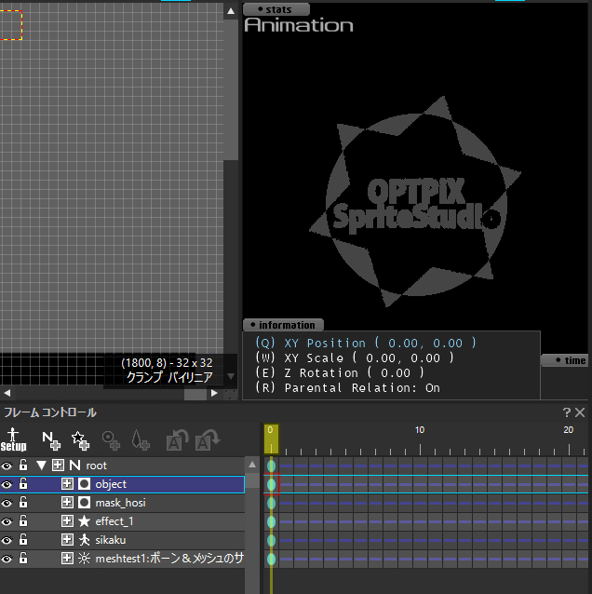Select (E) Z Rotation mode
The height and width of the screenshot is (594, 592).
pyautogui.click(x=340, y=373)
